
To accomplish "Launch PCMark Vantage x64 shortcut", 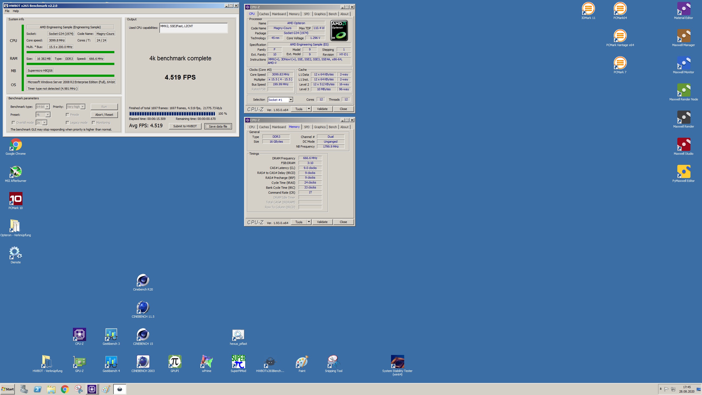I will [x=620, y=38].
